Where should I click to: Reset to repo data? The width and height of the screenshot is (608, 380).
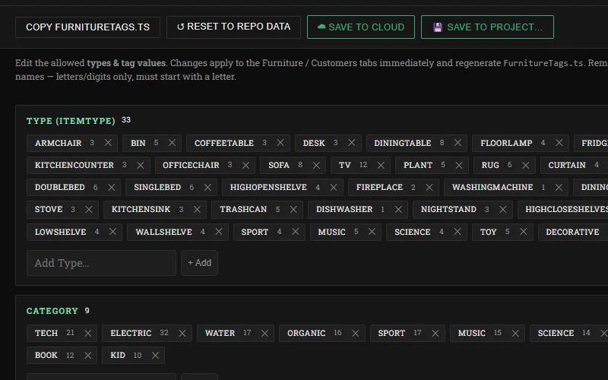[233, 27]
